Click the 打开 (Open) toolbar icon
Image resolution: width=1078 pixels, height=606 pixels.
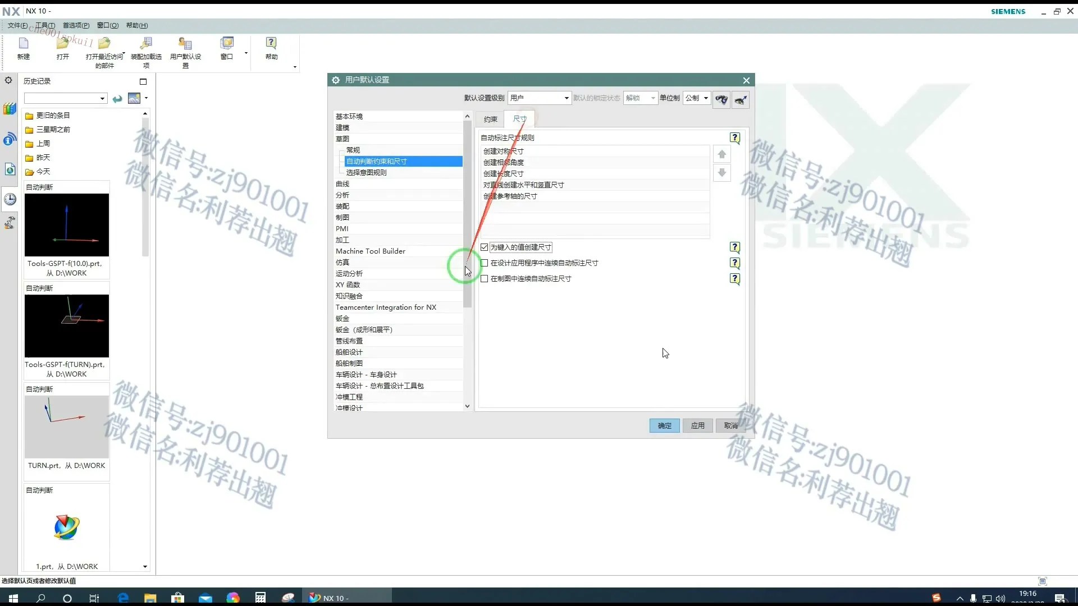click(62, 48)
